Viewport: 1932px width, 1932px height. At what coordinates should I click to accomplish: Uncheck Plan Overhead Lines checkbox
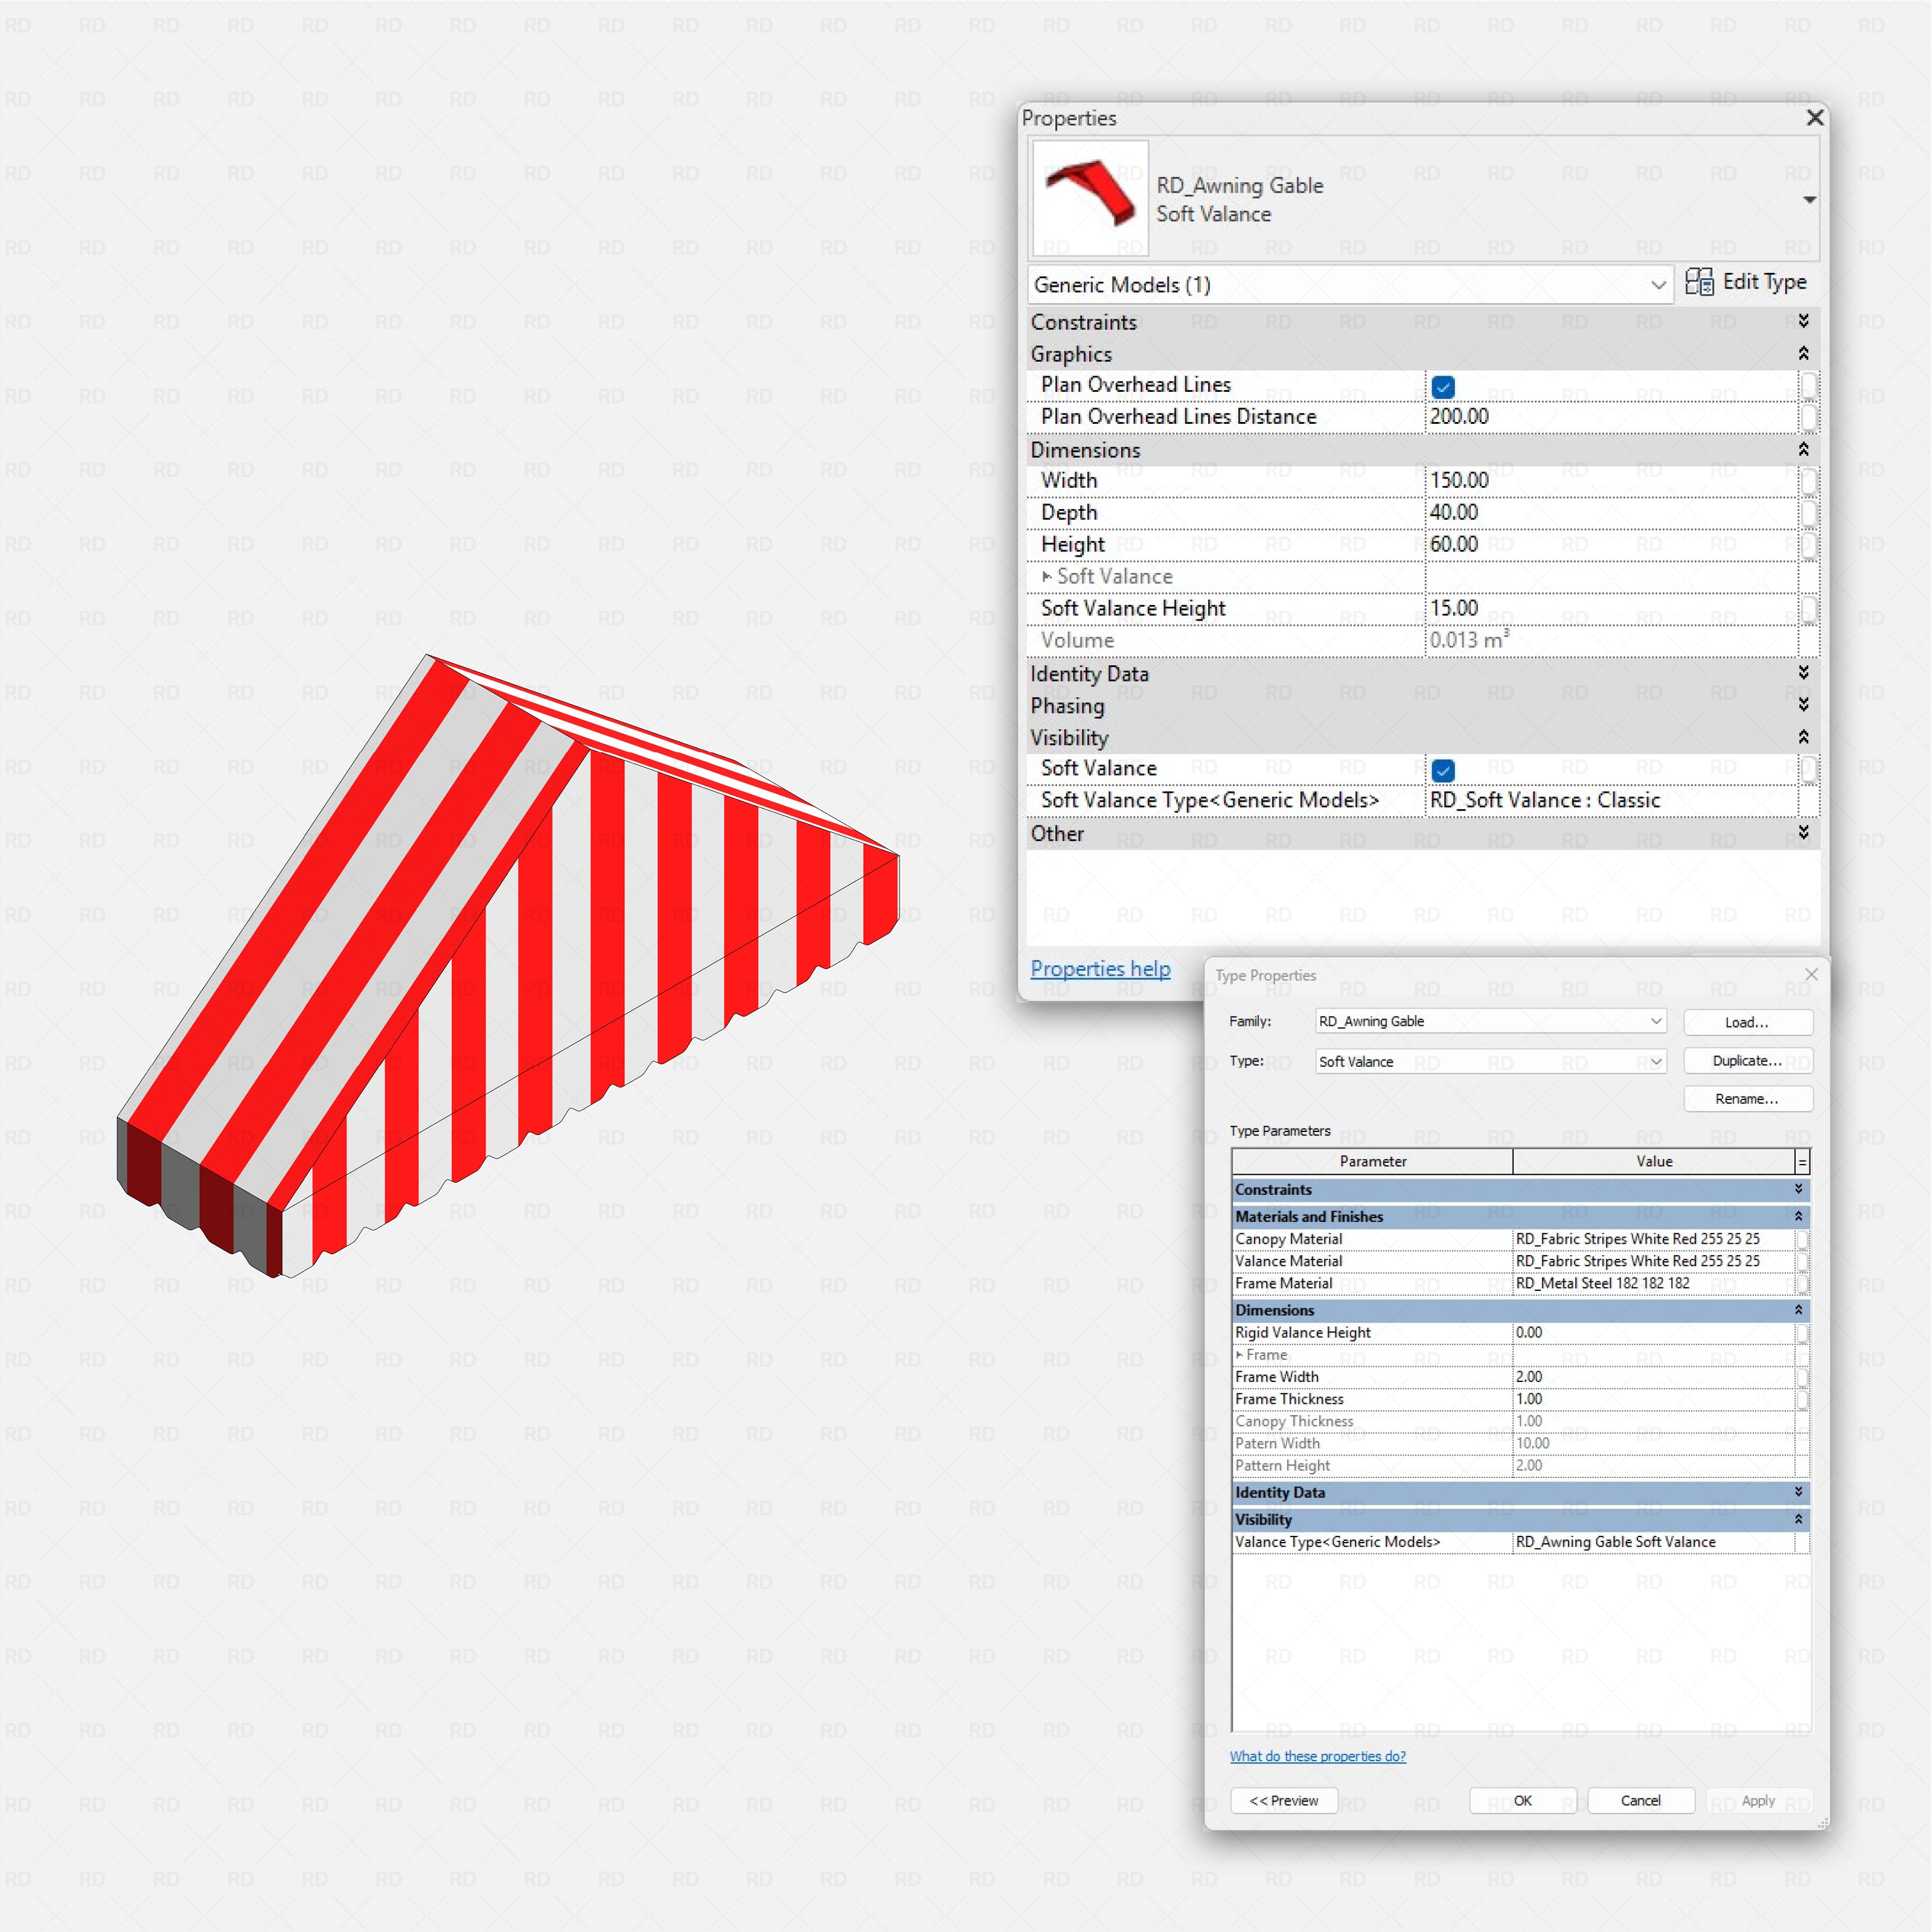1443,386
